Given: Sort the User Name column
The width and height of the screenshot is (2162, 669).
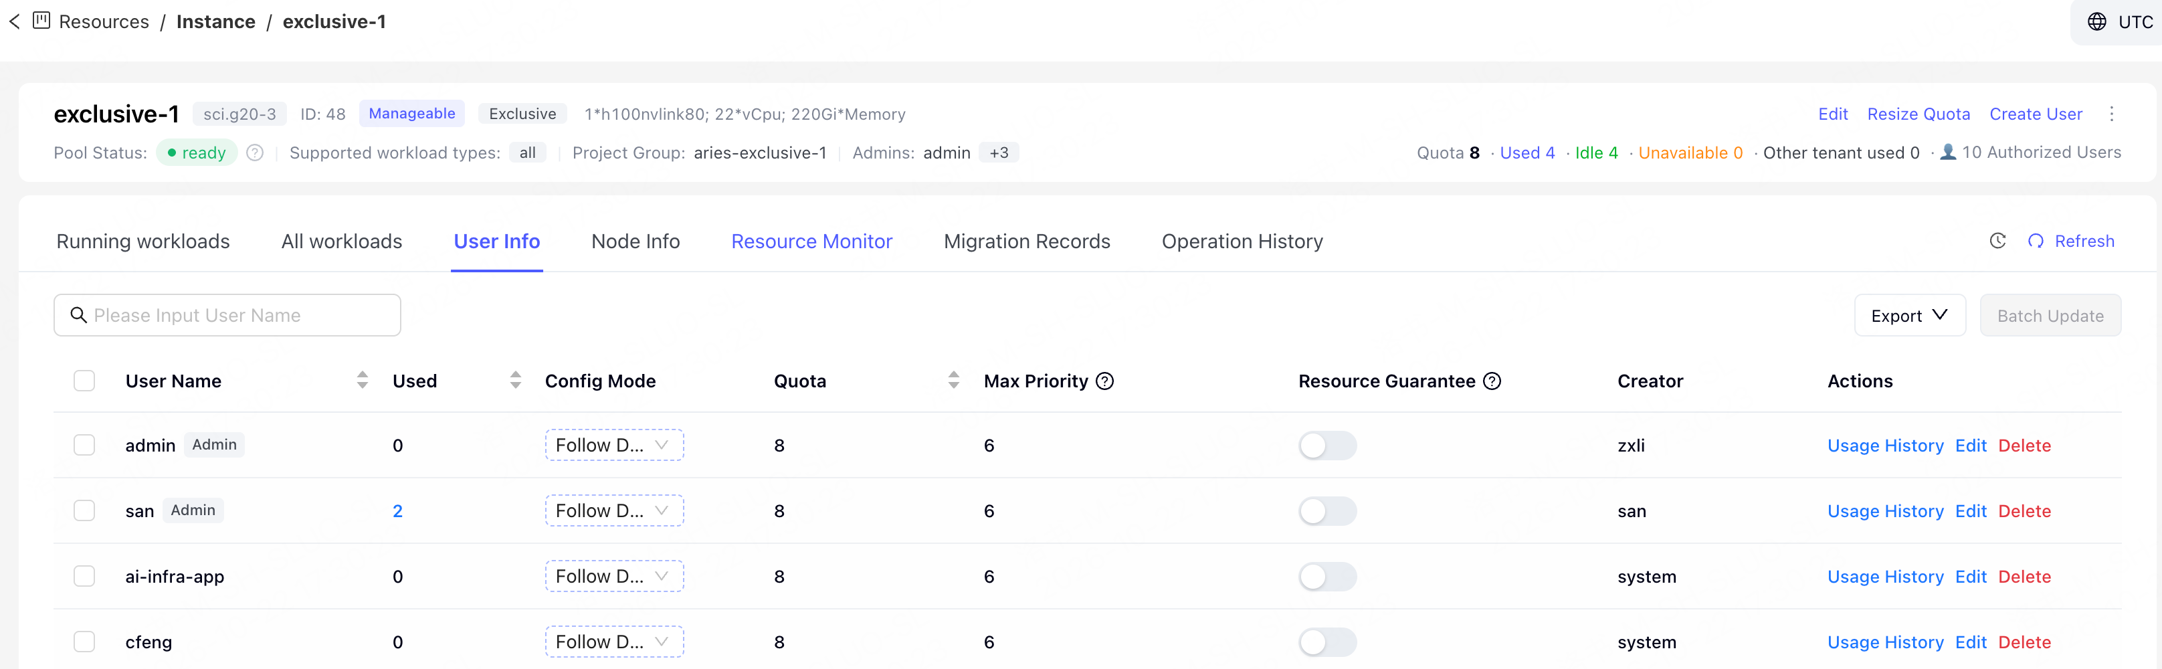Looking at the screenshot, I should 362,380.
